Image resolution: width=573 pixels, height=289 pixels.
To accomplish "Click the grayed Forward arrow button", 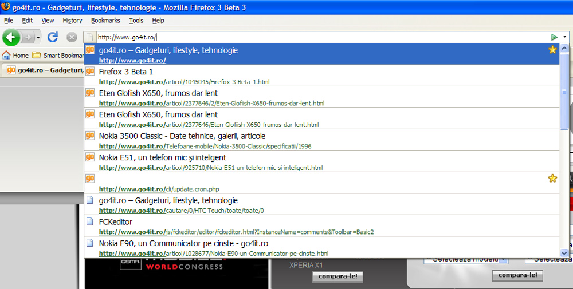I will [x=28, y=37].
